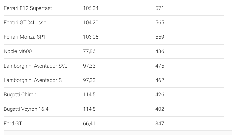The height and width of the screenshot is (139, 232).
Task: Select the 475 value for Aventador SVJ
Action: click(x=160, y=66)
